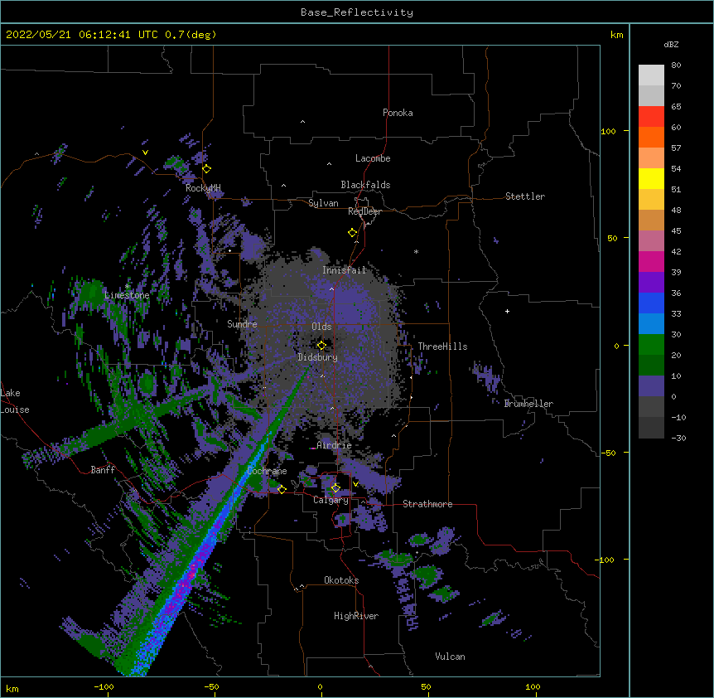Click the Olds town label
The height and width of the screenshot is (698, 714).
[321, 327]
